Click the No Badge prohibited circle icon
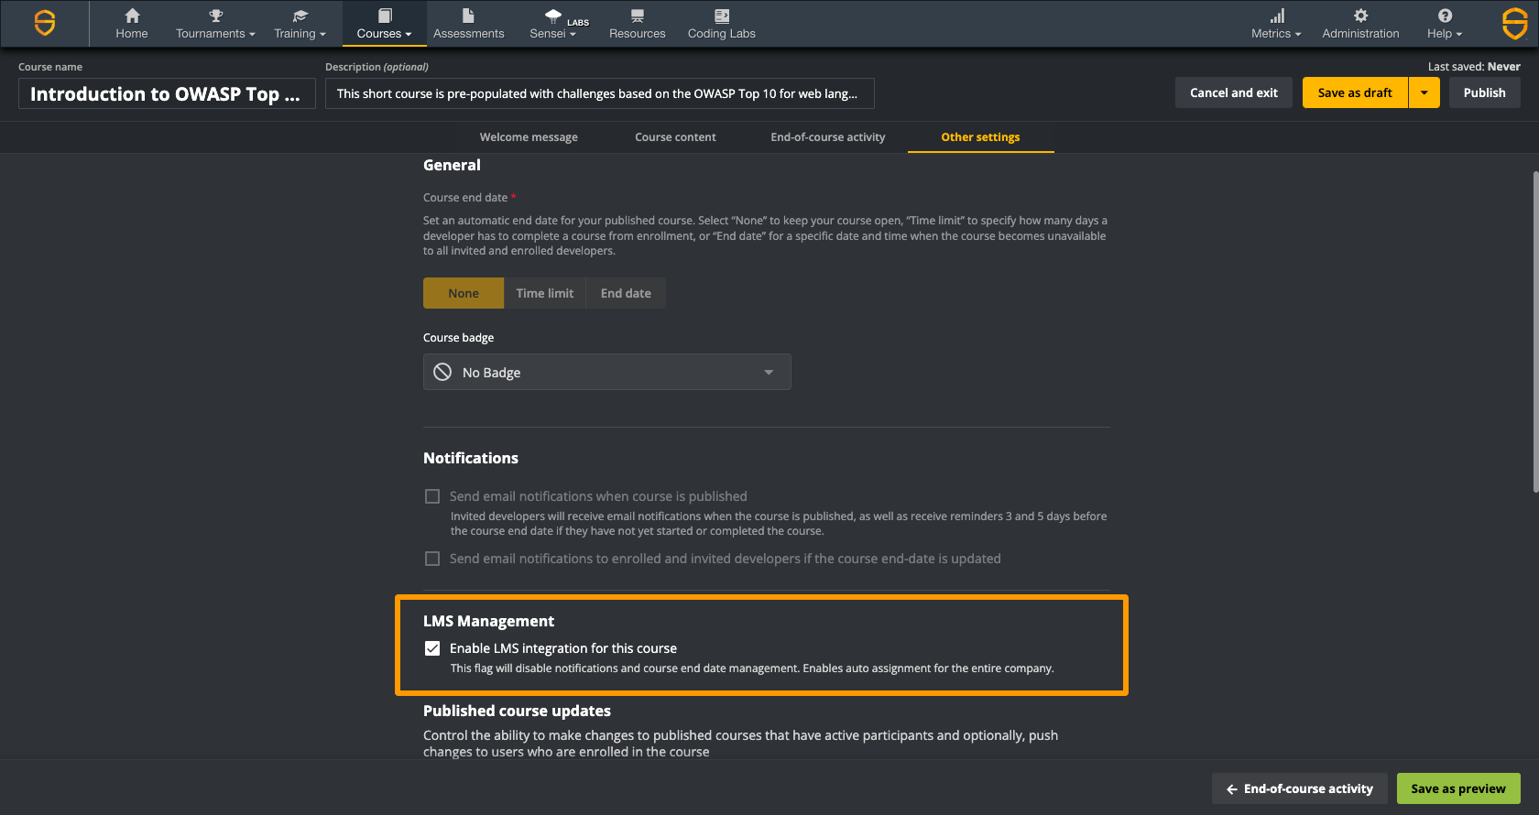Screen dimensions: 1539x815 [x=442, y=372]
